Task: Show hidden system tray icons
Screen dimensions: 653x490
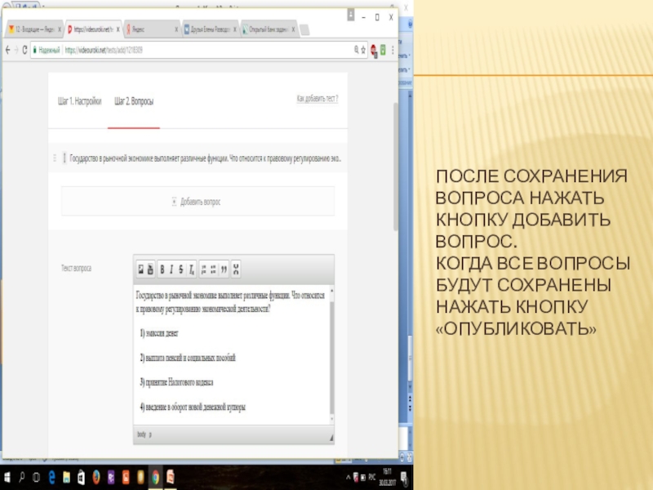Action: pyautogui.click(x=349, y=476)
